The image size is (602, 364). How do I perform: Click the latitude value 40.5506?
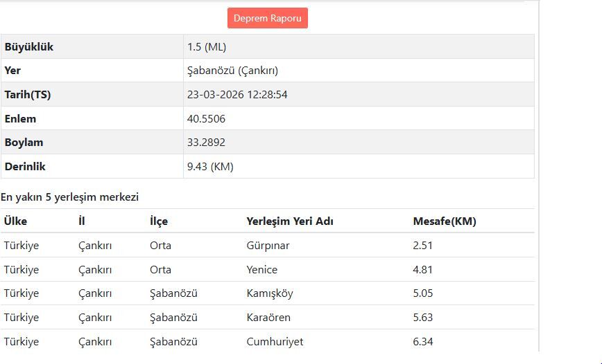tap(206, 119)
